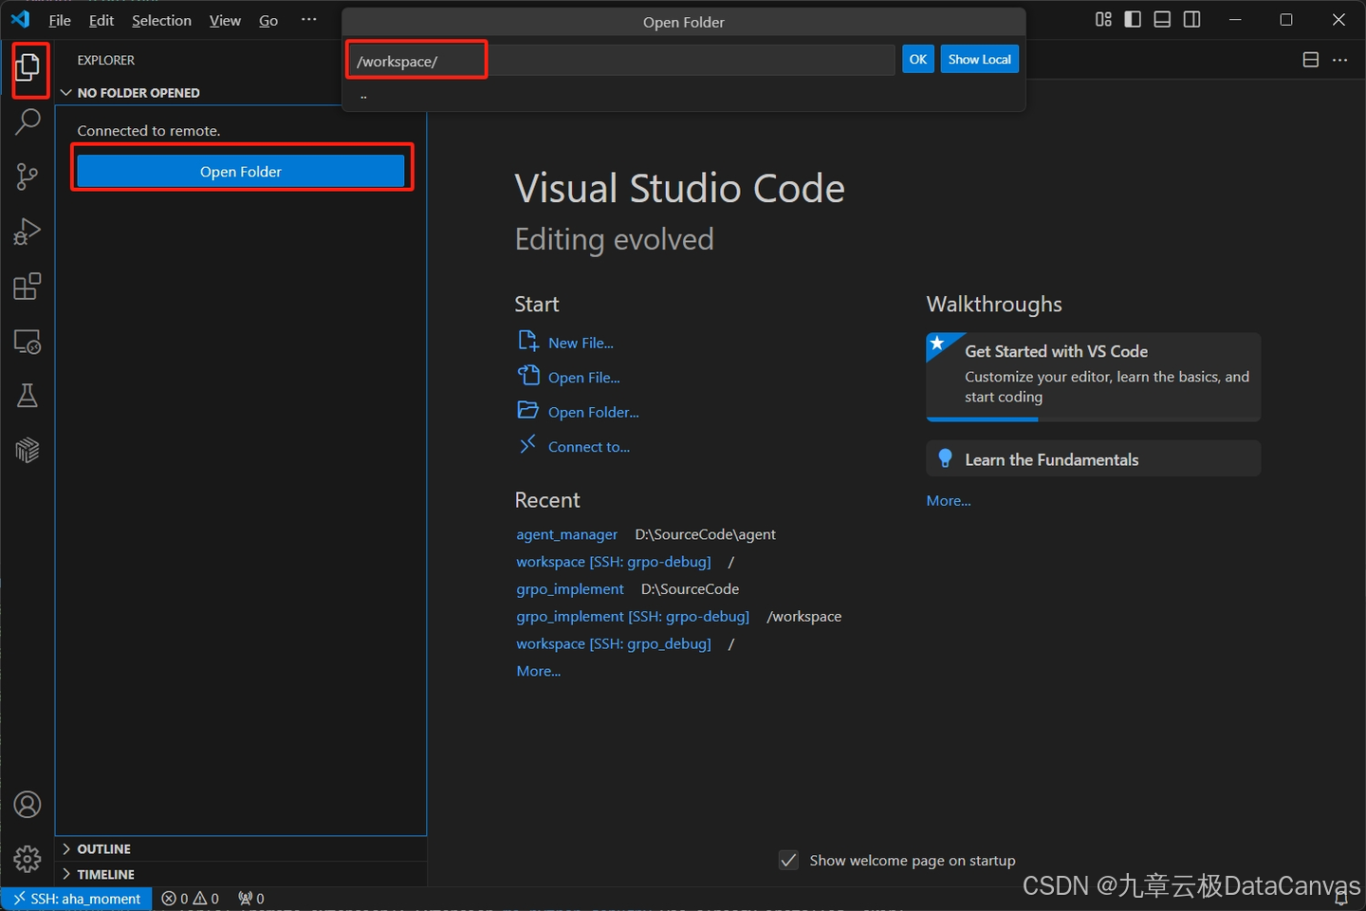Click the blue Open Folder button in Explorer
Screen dimensions: 1366x911
pyautogui.click(x=241, y=172)
